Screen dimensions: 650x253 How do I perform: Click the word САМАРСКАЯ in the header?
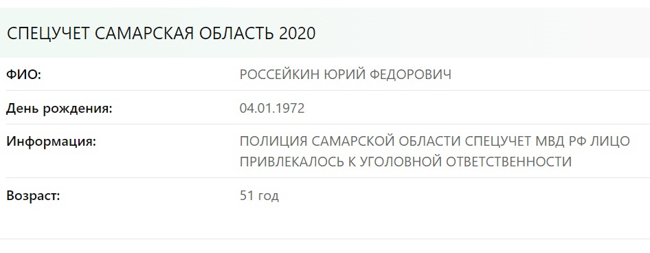[x=144, y=34]
